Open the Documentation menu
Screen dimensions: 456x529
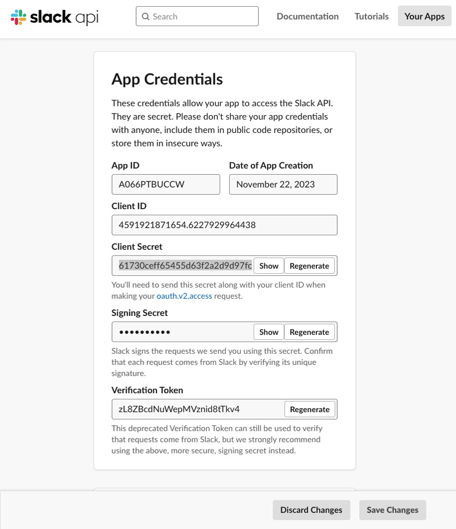point(308,16)
